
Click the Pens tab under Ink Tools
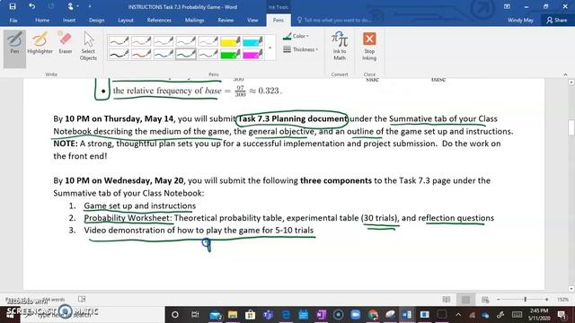(x=278, y=20)
